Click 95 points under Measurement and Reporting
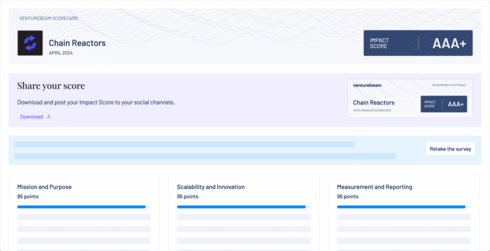 point(348,197)
